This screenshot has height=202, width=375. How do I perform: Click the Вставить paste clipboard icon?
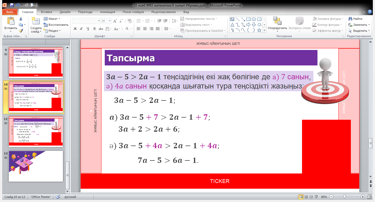coord(11,21)
